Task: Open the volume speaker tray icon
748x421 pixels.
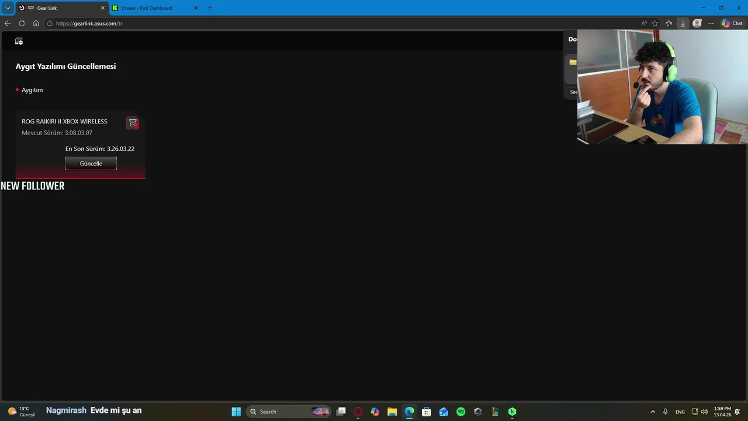Action: point(704,412)
